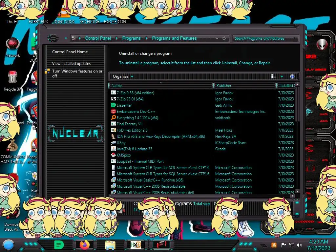Click the Programs and Features breadcrumb

click(x=174, y=38)
